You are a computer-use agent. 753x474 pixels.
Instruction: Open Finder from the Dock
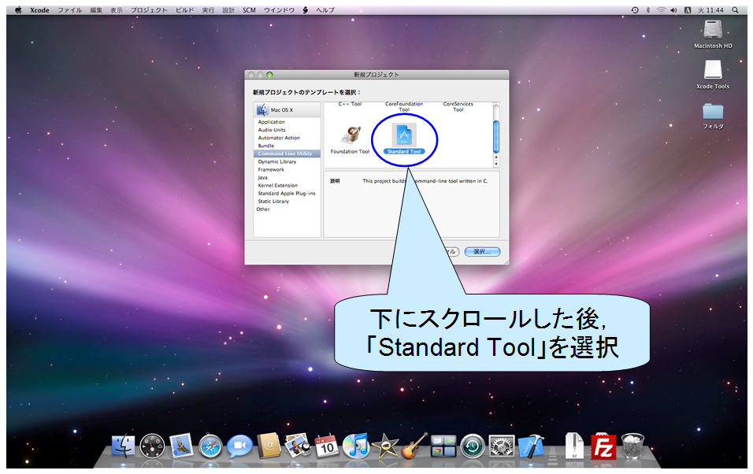[x=124, y=446]
